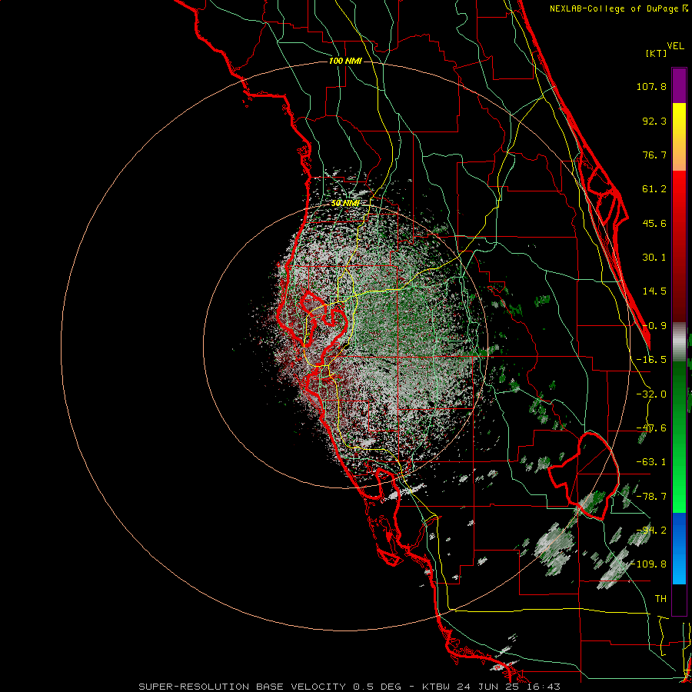Select the -94.2 velocity scale value
This screenshot has height=692, width=692.
651,531
